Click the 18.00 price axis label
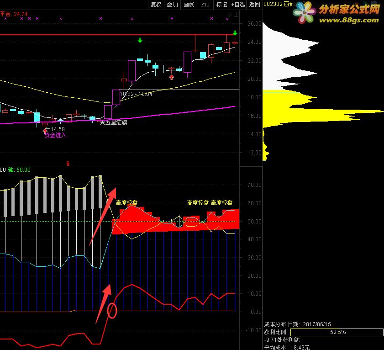 tap(254, 97)
